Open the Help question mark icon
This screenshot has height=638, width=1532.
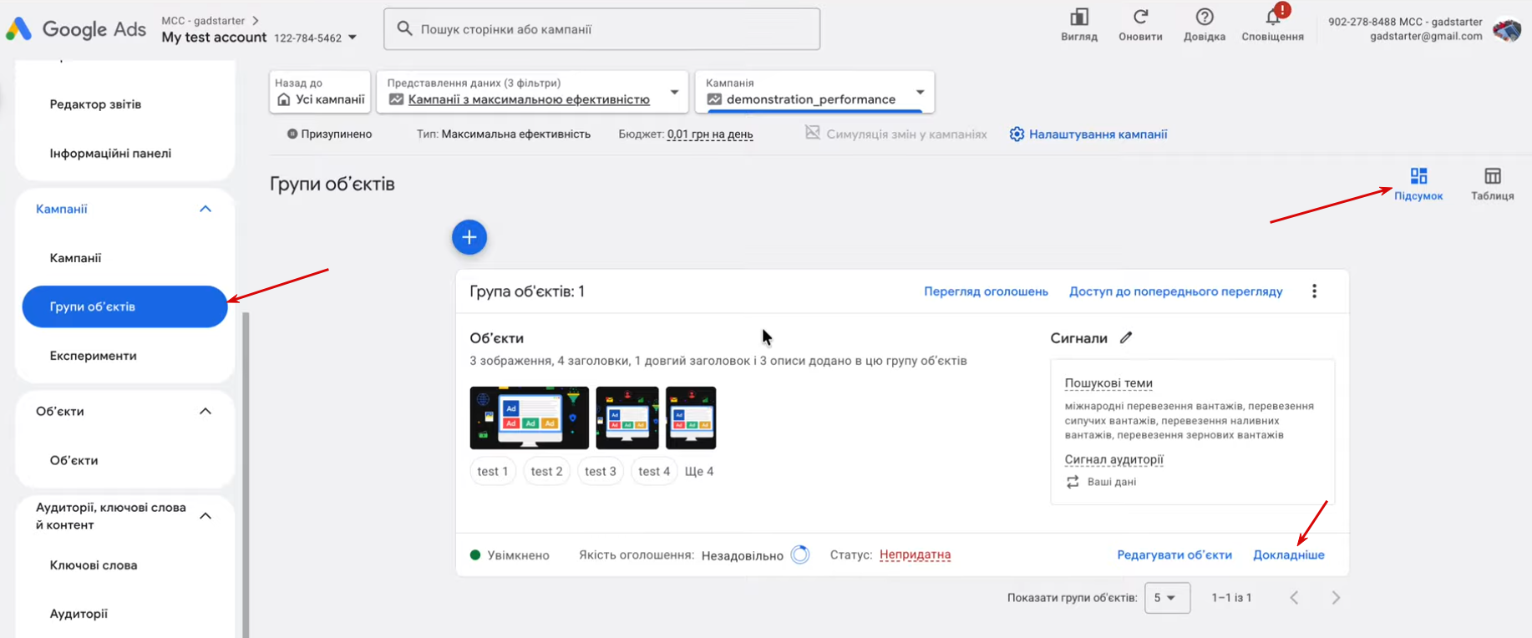point(1204,18)
